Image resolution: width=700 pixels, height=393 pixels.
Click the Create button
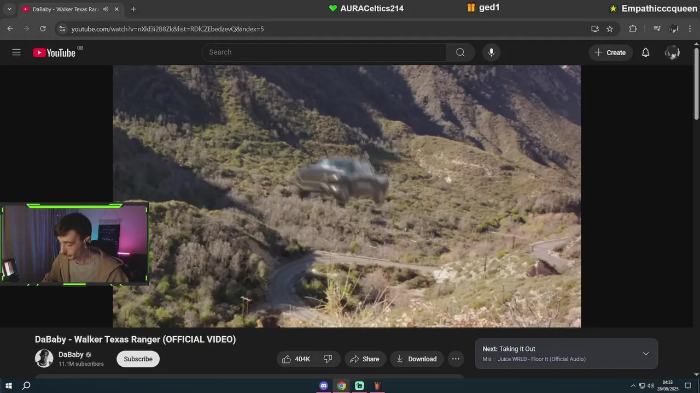(x=610, y=52)
